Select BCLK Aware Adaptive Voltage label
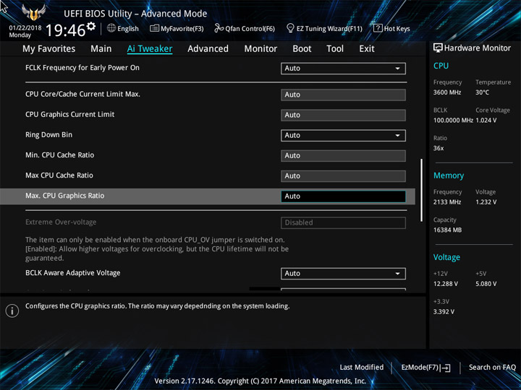 73,273
